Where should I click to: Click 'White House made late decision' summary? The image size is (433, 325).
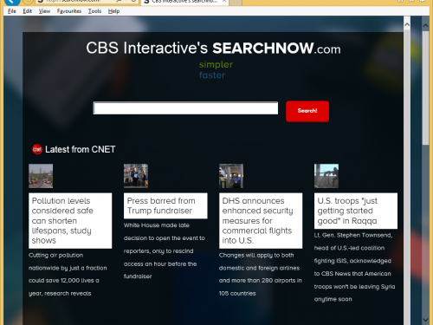pyautogui.click(x=165, y=250)
